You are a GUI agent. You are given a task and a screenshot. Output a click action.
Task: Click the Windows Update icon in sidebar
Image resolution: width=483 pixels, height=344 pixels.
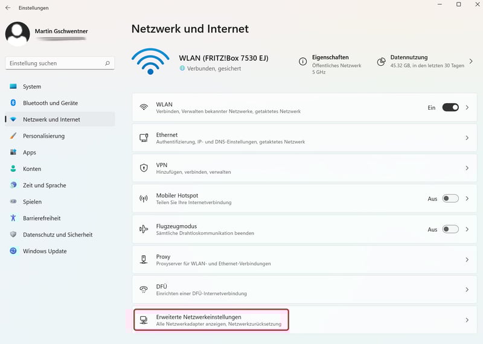[13, 251]
